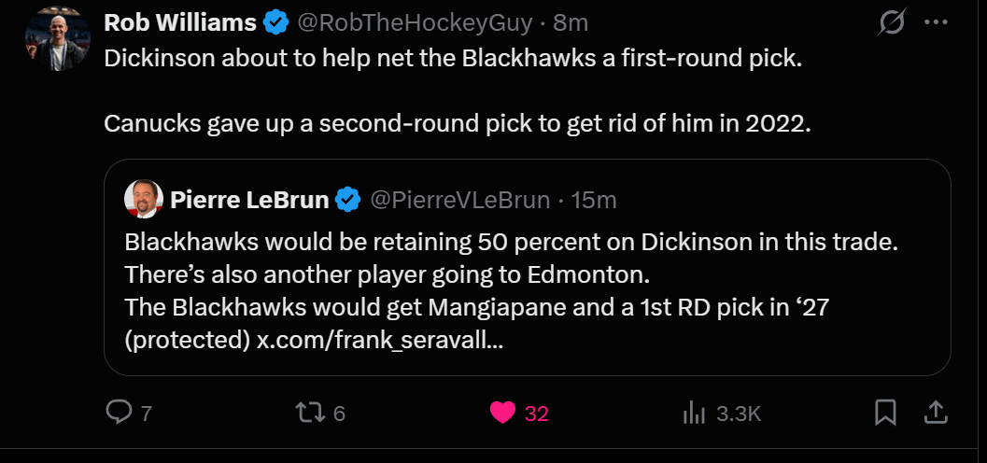Share the tweet via upload icon

(x=935, y=412)
